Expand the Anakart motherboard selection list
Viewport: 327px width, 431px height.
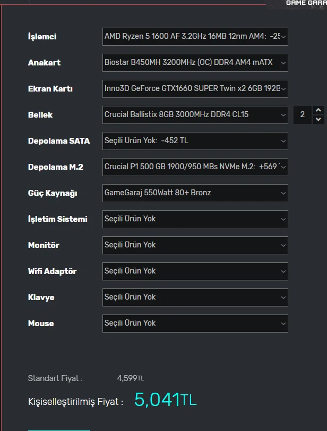tap(195, 63)
